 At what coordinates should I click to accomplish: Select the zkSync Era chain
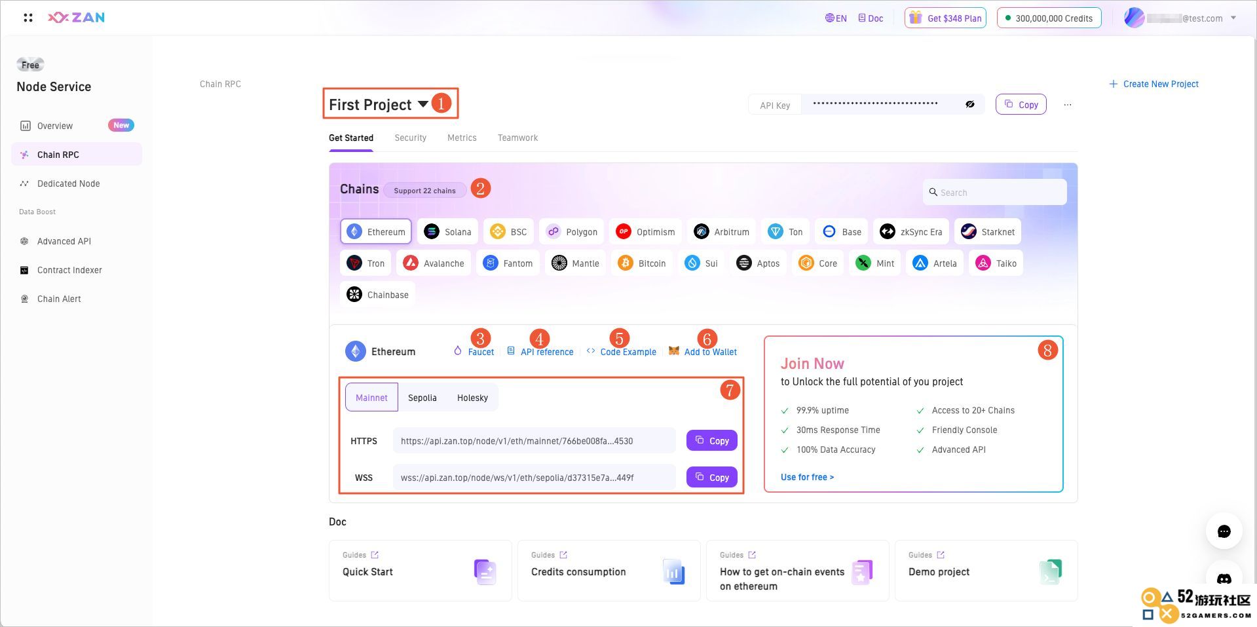click(911, 231)
